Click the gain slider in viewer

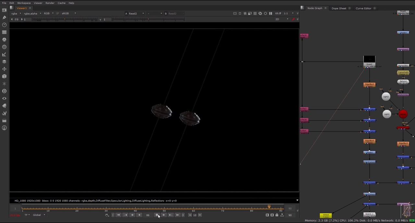[65, 20]
